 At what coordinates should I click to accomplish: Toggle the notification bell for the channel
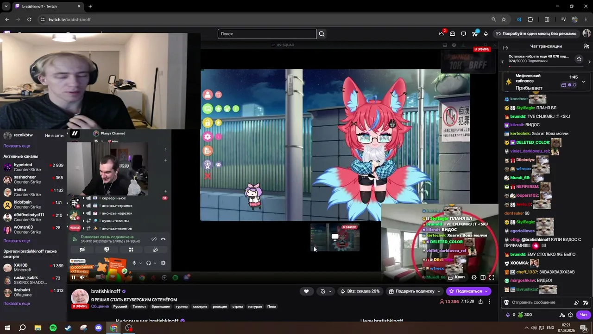pyautogui.click(x=326, y=291)
